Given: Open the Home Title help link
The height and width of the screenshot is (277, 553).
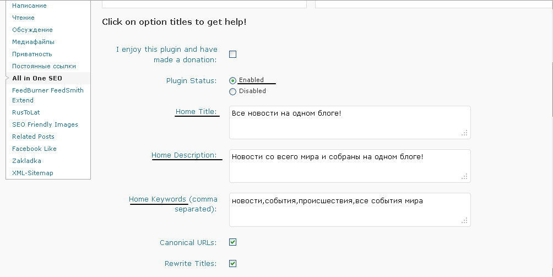Looking at the screenshot, I should point(196,112).
